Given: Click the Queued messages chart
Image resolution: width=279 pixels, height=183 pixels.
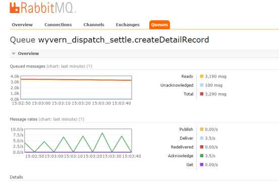Looking at the screenshot, I should click(76, 88).
